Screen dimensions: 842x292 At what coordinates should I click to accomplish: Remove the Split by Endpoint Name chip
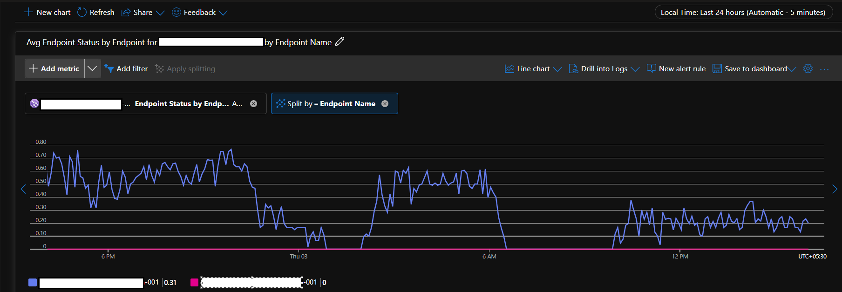pyautogui.click(x=385, y=103)
